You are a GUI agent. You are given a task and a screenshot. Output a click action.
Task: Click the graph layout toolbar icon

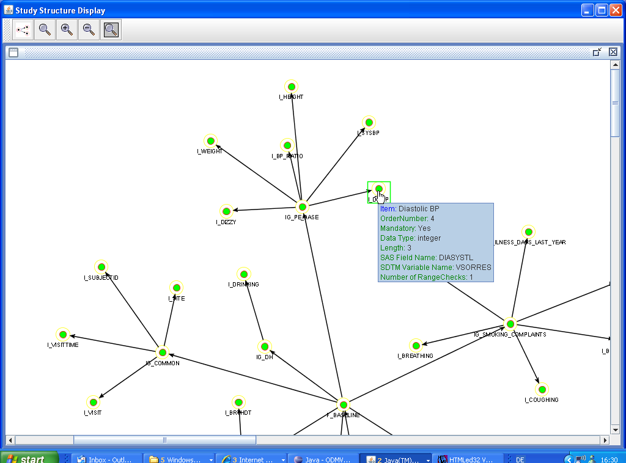point(23,29)
